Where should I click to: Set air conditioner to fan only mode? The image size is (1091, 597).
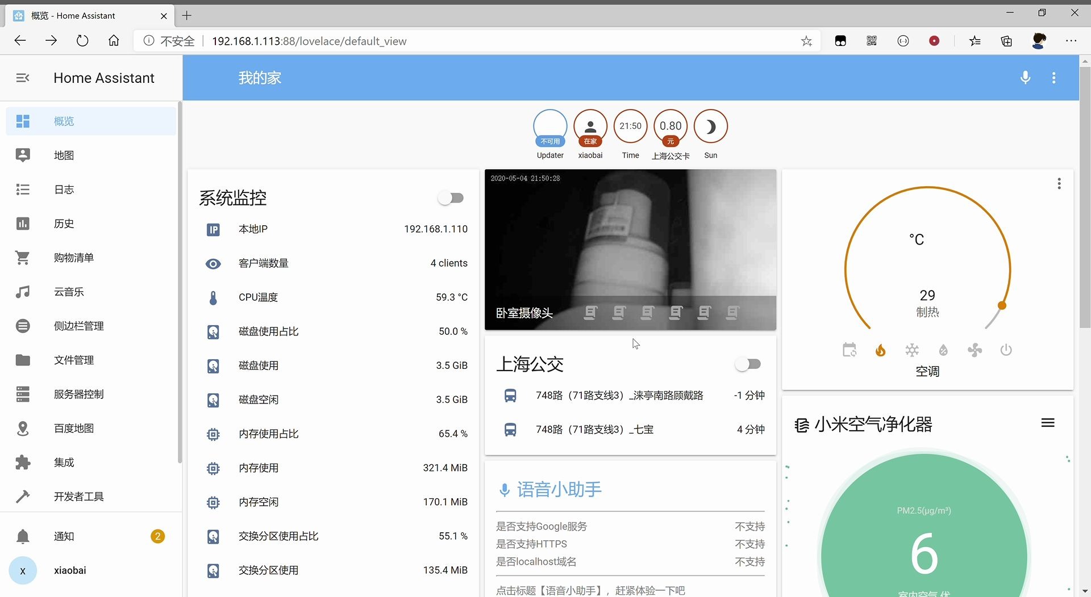click(x=975, y=350)
